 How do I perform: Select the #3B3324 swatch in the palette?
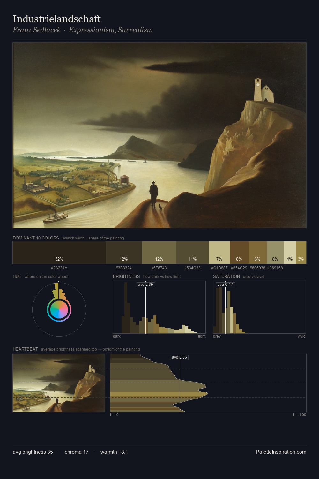pos(124,253)
